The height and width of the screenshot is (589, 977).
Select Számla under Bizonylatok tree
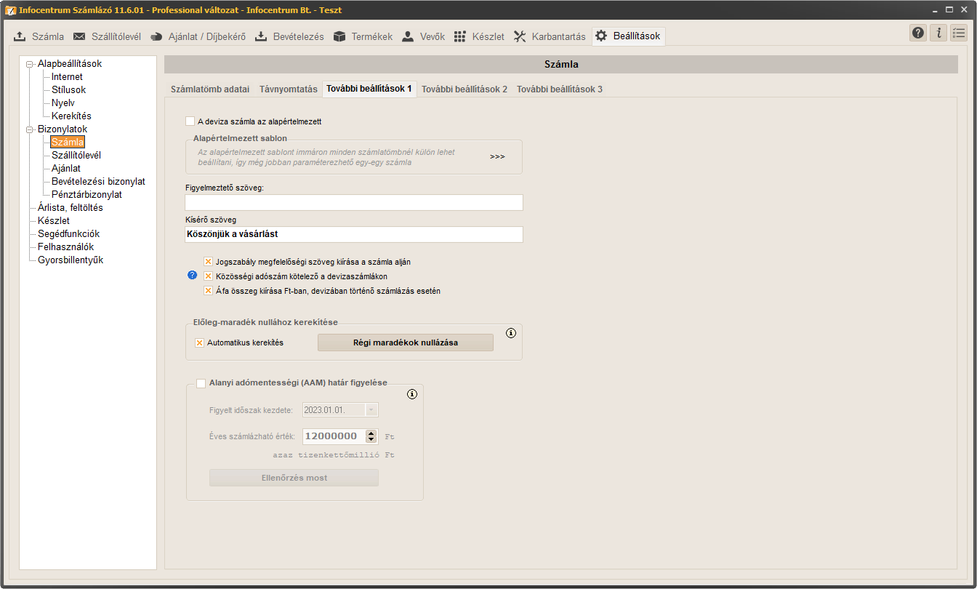68,143
